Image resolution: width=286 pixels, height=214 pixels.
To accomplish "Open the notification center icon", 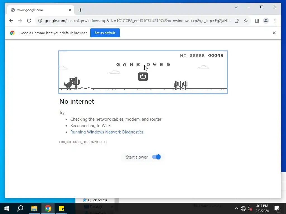I will tap(277, 208).
